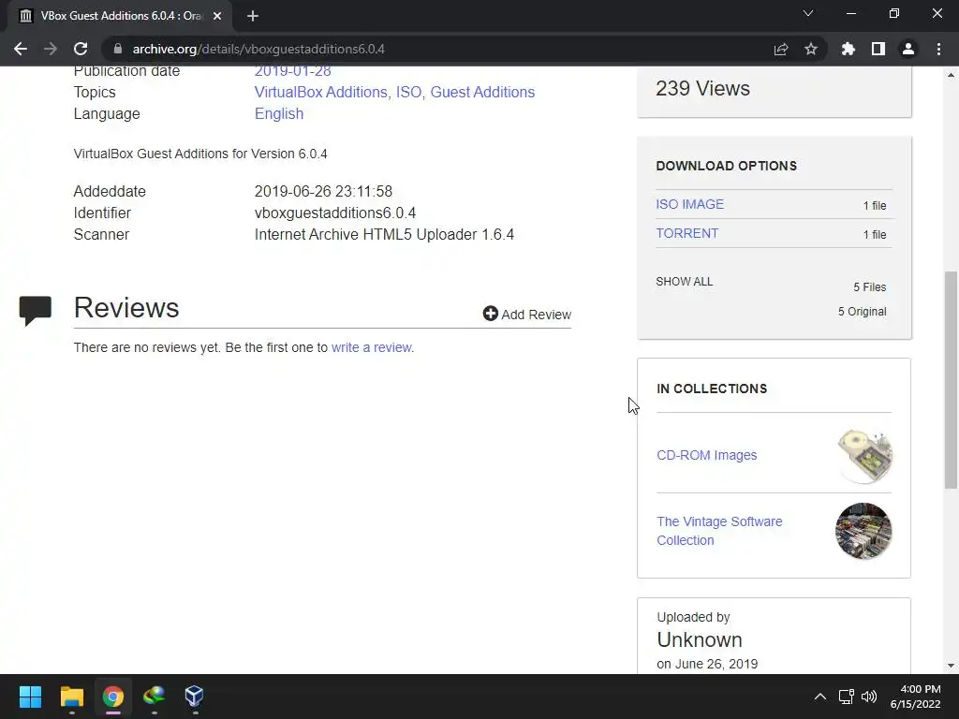Bookmark this page with the star icon
959x719 pixels.
coord(811,49)
